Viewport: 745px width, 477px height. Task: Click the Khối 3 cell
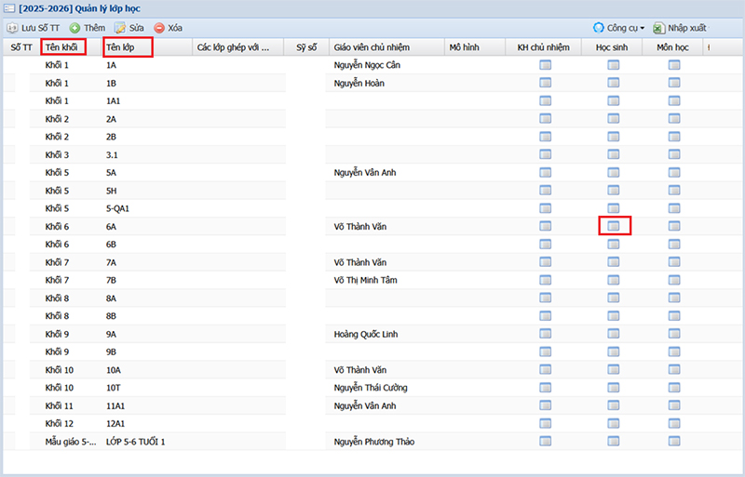(x=57, y=154)
